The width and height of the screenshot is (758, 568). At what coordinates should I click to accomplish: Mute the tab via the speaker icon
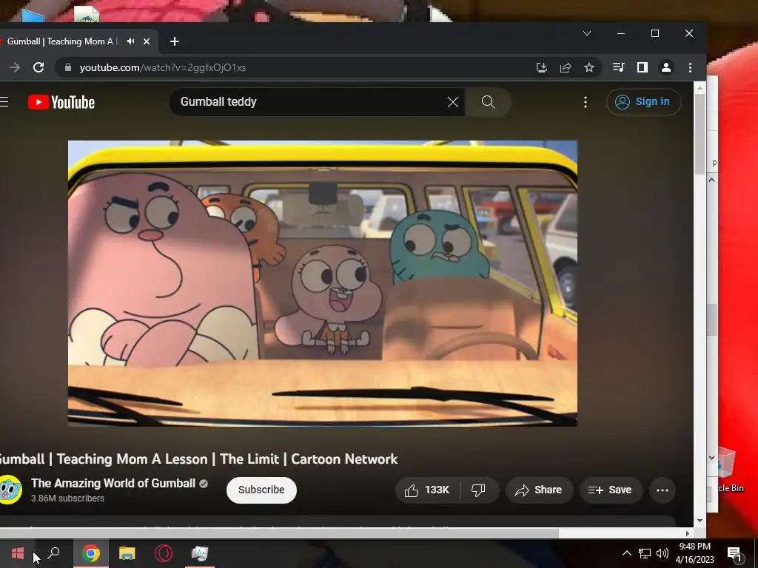(130, 41)
